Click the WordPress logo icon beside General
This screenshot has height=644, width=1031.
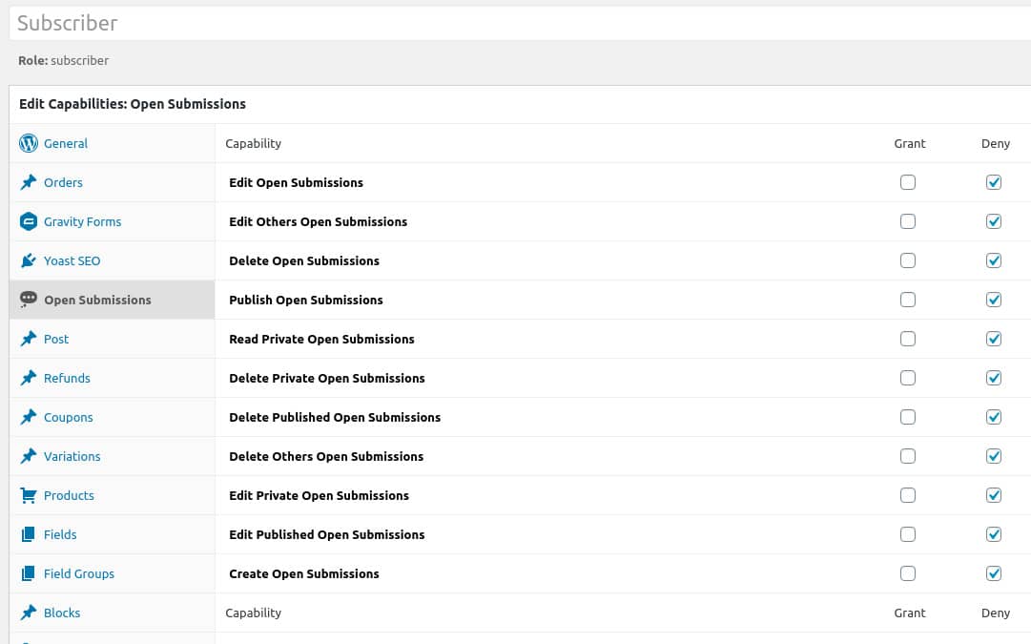(29, 143)
